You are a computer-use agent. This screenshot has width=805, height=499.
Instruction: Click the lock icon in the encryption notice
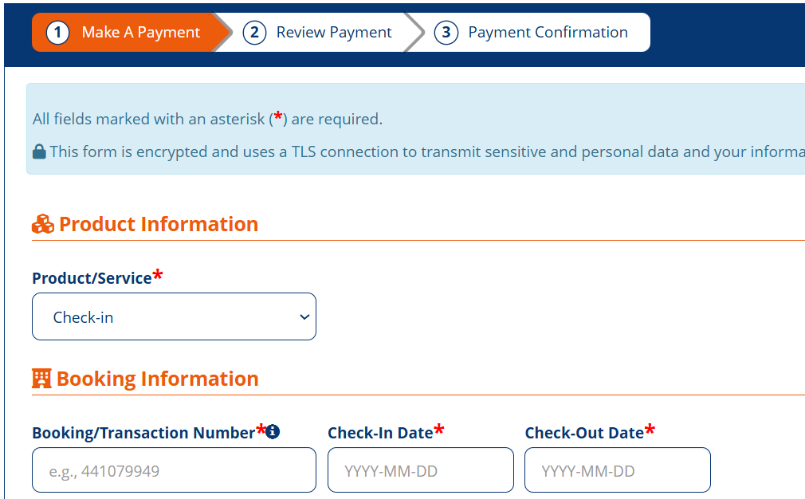[x=39, y=151]
